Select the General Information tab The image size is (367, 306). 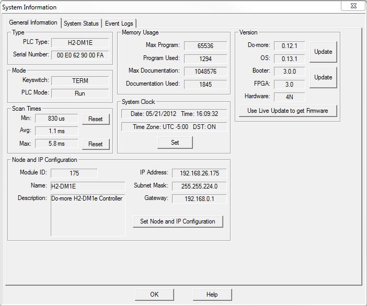click(33, 23)
